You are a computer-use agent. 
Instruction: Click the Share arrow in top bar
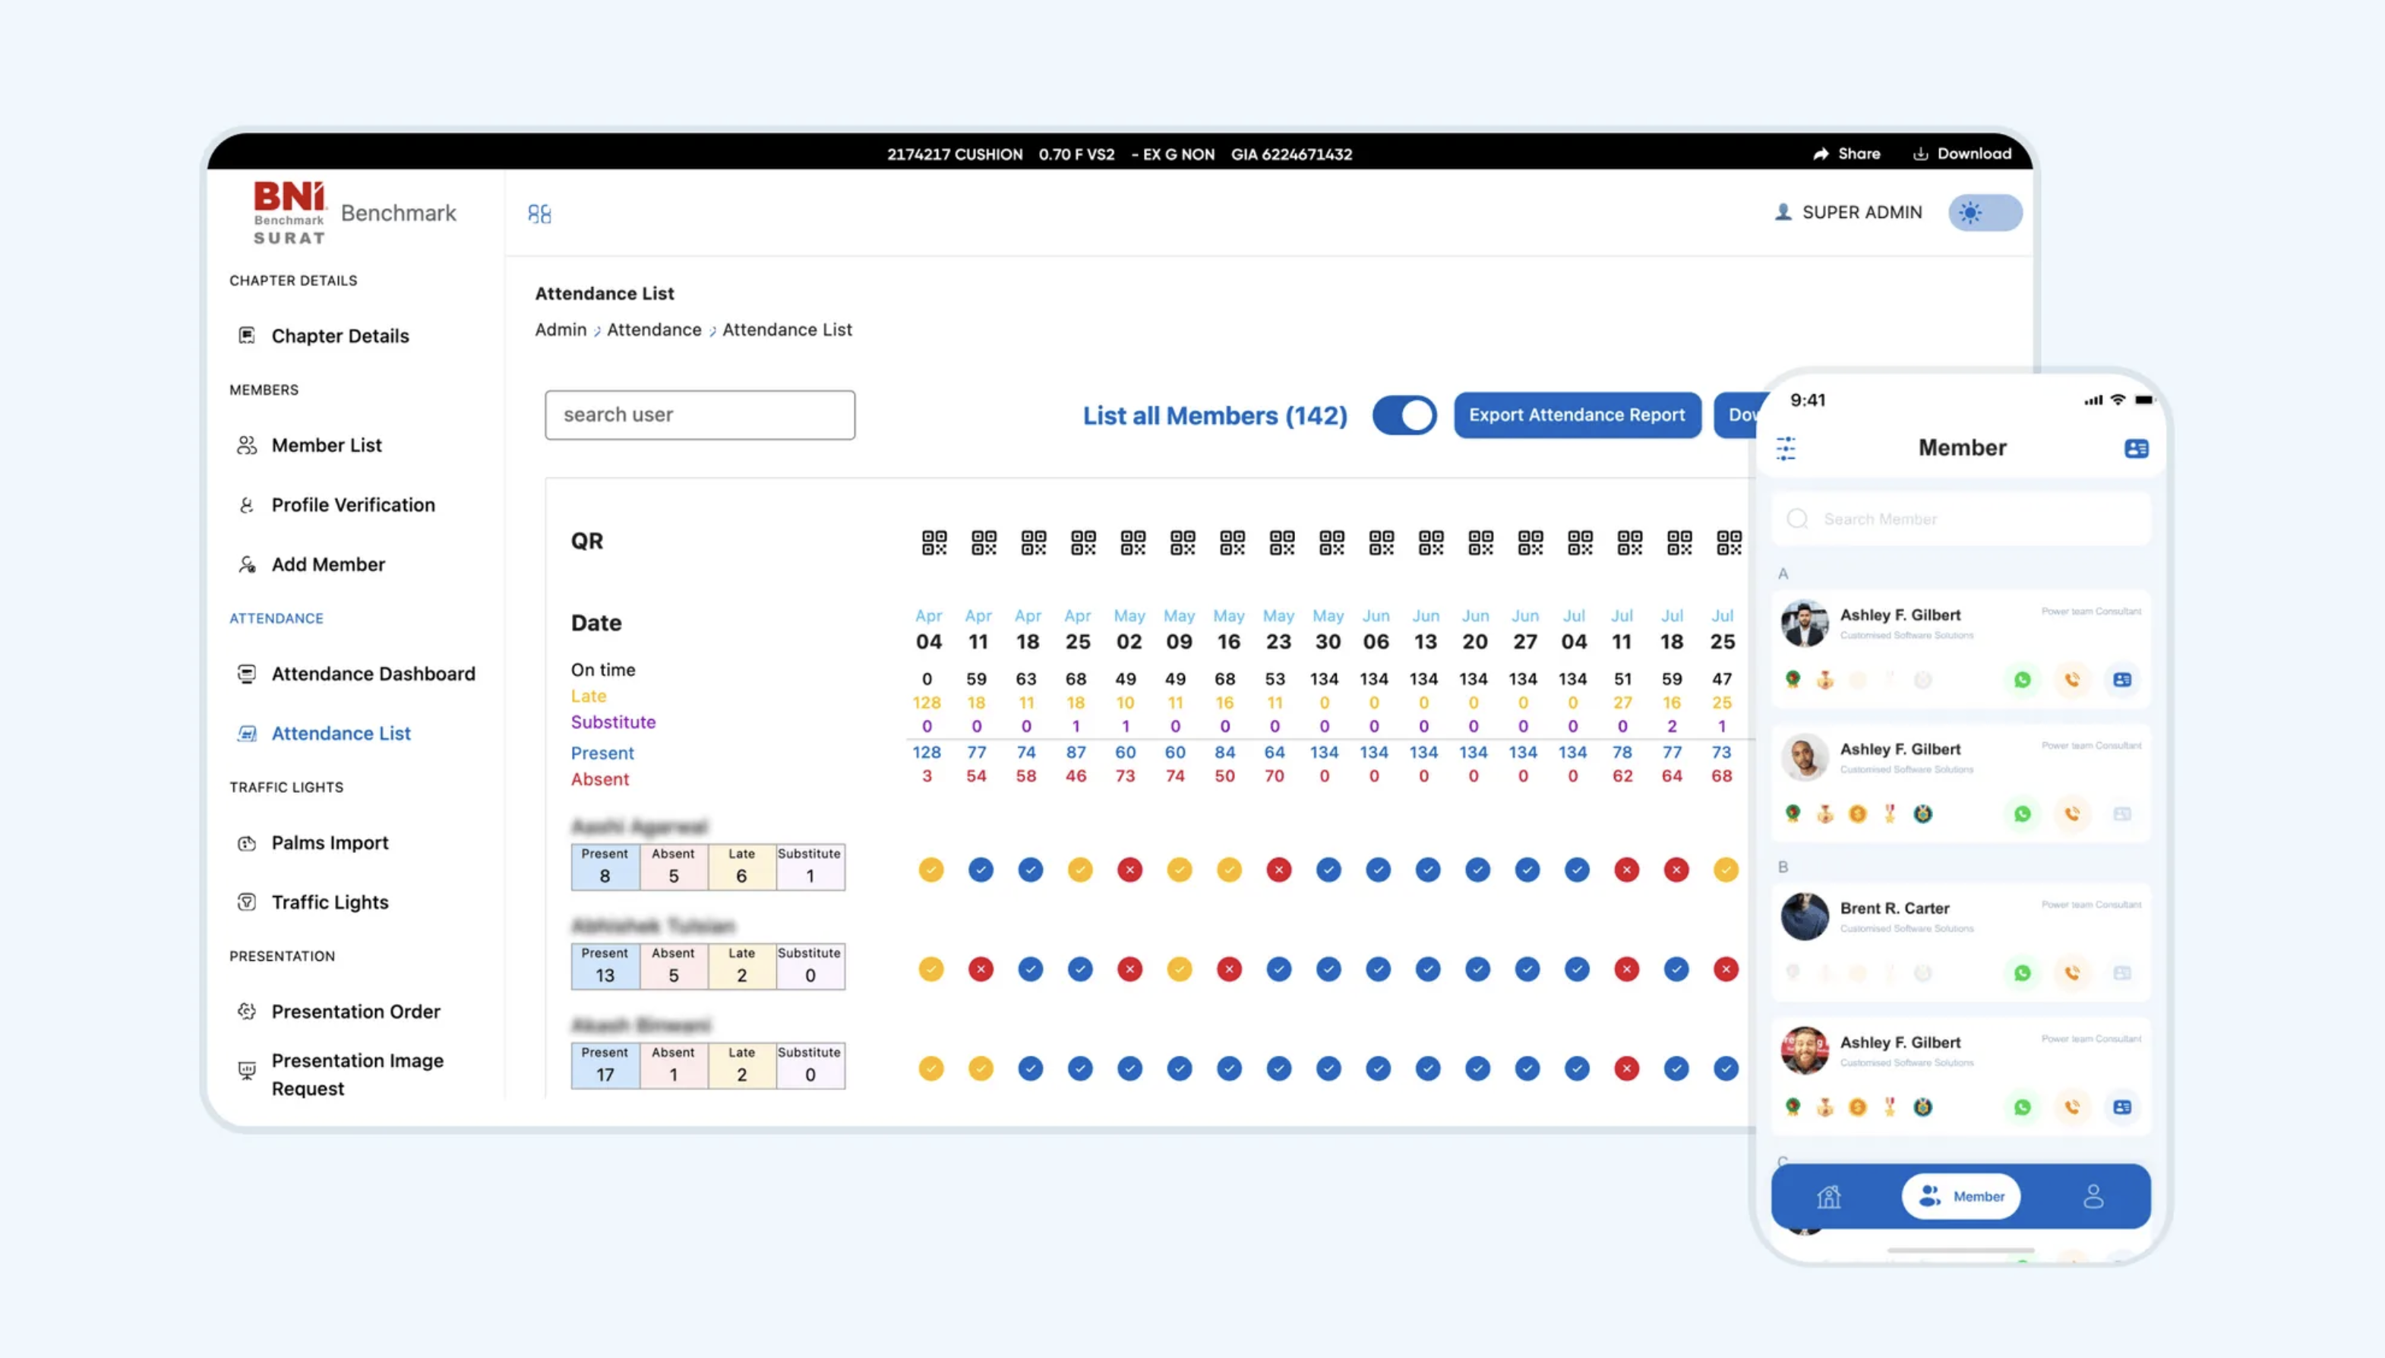pos(1821,154)
